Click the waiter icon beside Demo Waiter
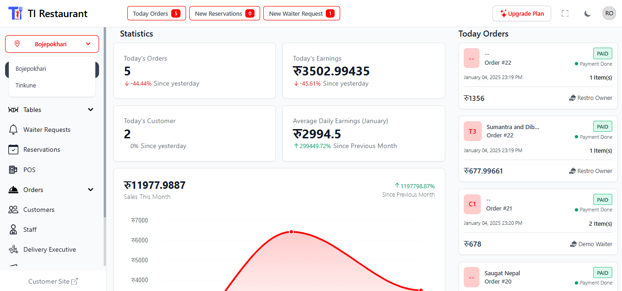This screenshot has width=622, height=291. click(573, 244)
